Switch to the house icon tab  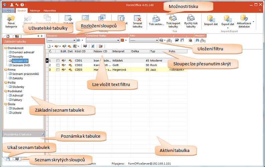(x=8, y=36)
